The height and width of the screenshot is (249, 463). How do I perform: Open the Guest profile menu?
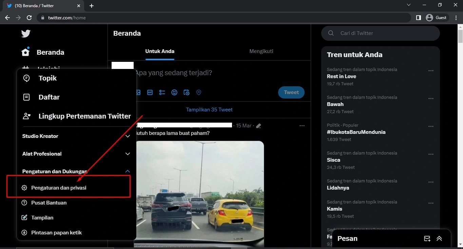(x=437, y=18)
